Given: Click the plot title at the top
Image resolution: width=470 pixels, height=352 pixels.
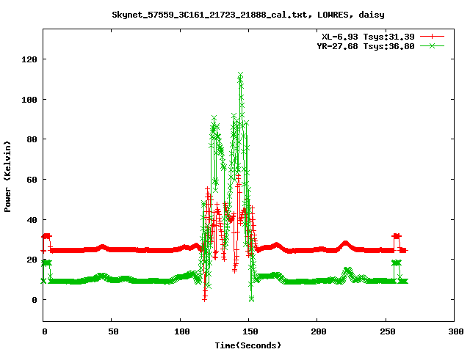Looking at the screenshot, I should (247, 14).
